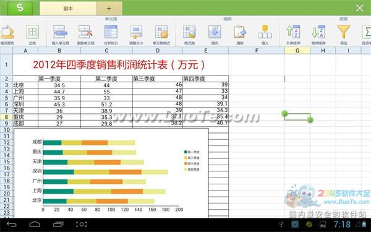Open Android recent apps button
The width and height of the screenshot is (371, 232).
(x=58, y=224)
